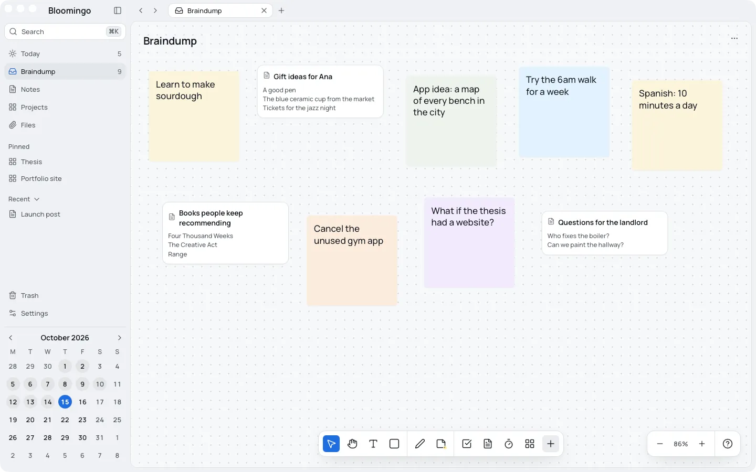The height and width of the screenshot is (472, 756).
Task: Select the 'Cancel the unused gym app' sticky
Action: [352, 261]
